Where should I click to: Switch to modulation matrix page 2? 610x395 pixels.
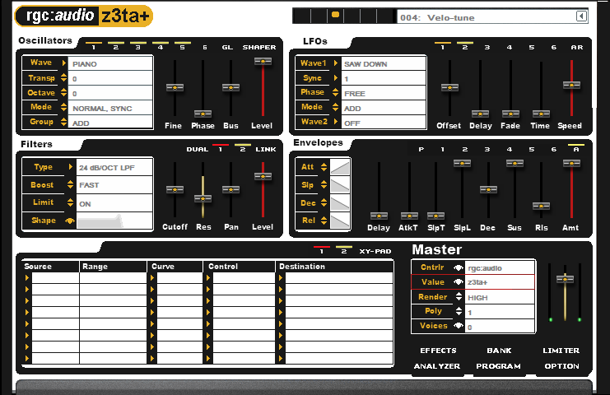point(344,250)
